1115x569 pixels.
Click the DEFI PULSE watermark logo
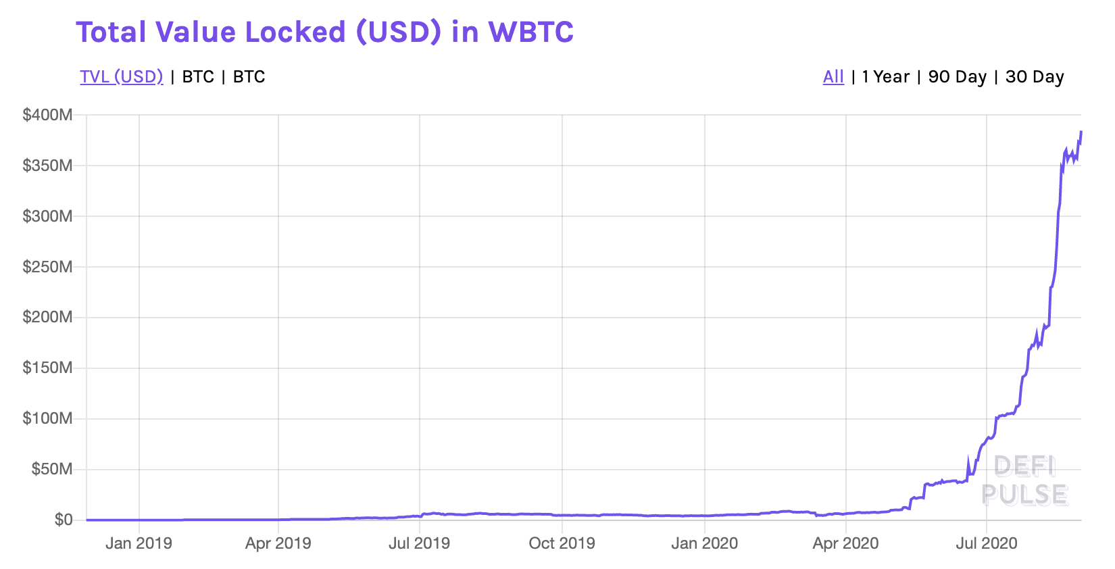click(x=1024, y=480)
